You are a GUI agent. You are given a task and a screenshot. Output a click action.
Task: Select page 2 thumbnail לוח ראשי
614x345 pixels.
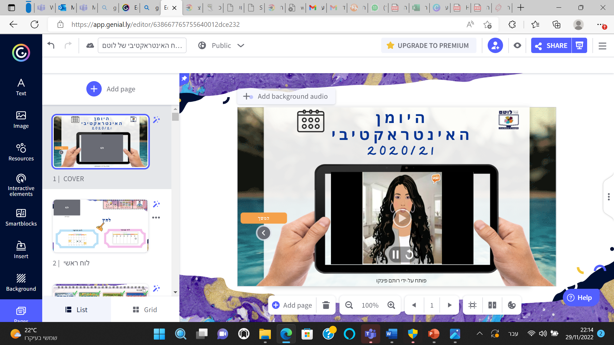click(100, 226)
